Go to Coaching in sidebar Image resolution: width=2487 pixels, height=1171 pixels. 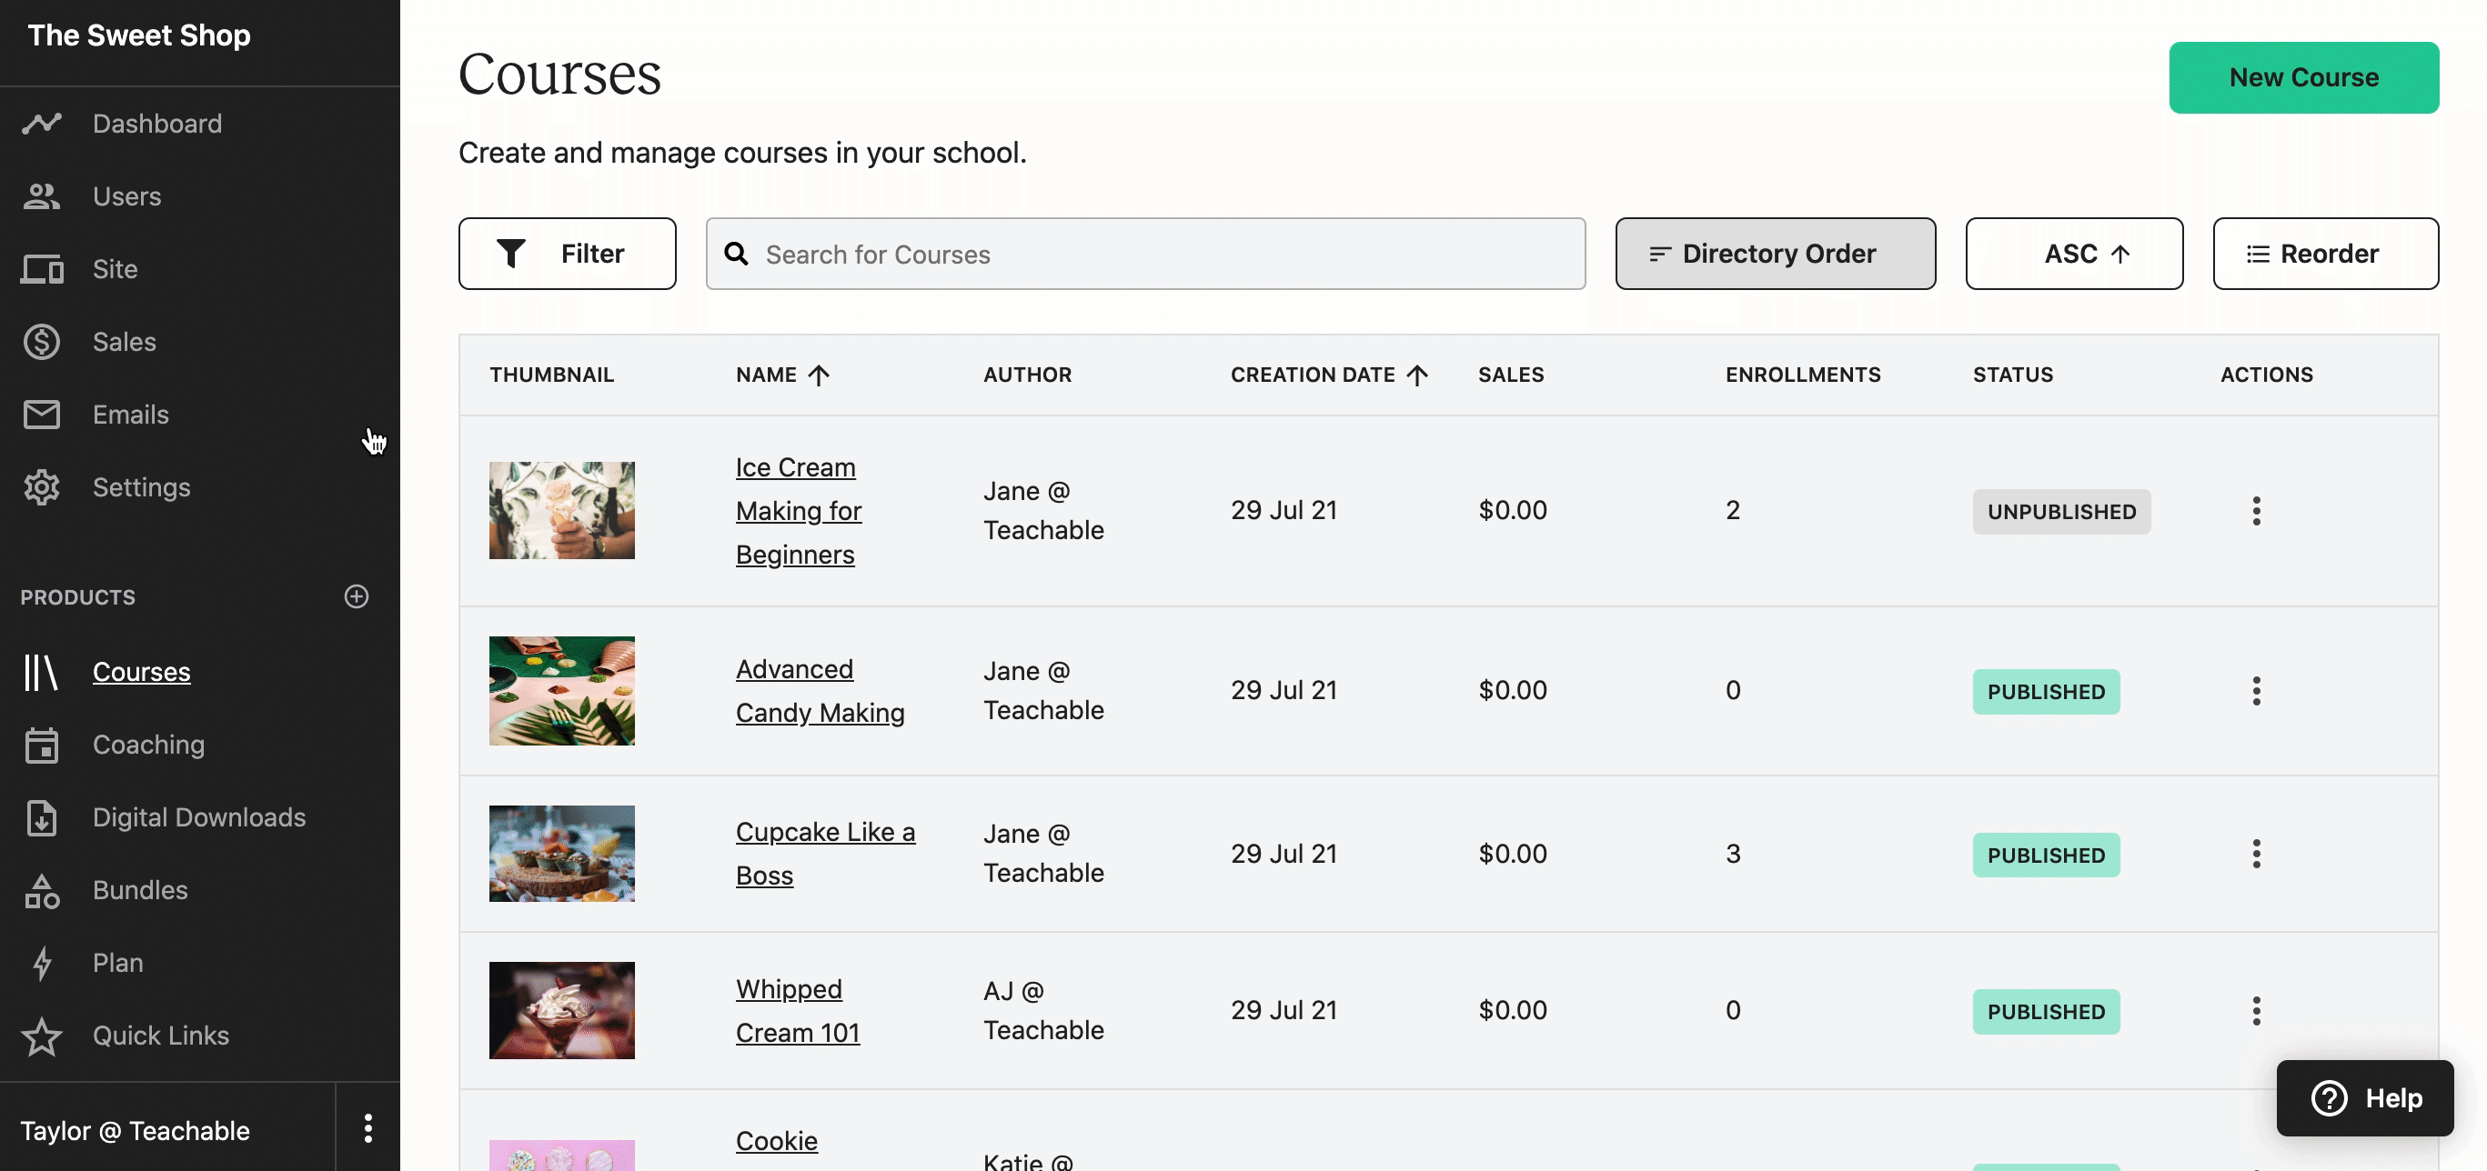pyautogui.click(x=148, y=745)
